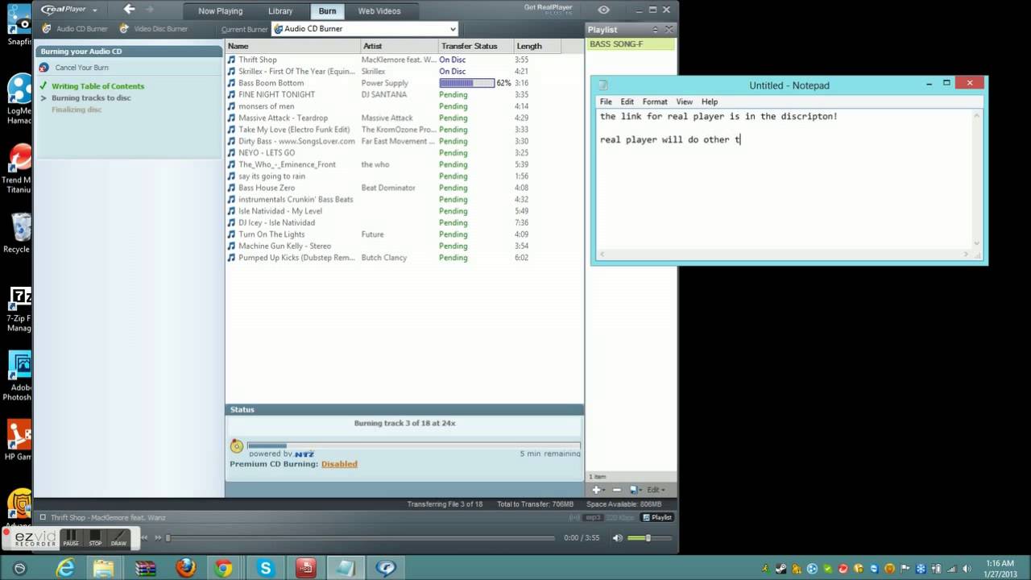Viewport: 1031px width, 580px height.
Task: Go back using the back arrow
Action: (130, 10)
